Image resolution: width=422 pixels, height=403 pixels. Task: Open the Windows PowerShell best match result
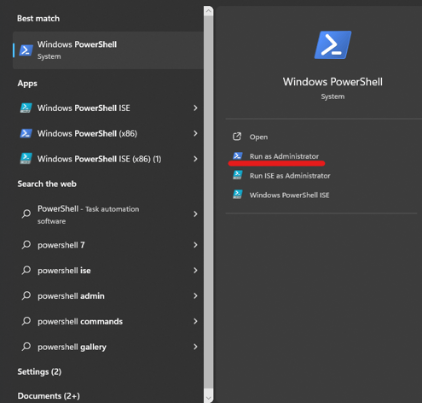[108, 50]
